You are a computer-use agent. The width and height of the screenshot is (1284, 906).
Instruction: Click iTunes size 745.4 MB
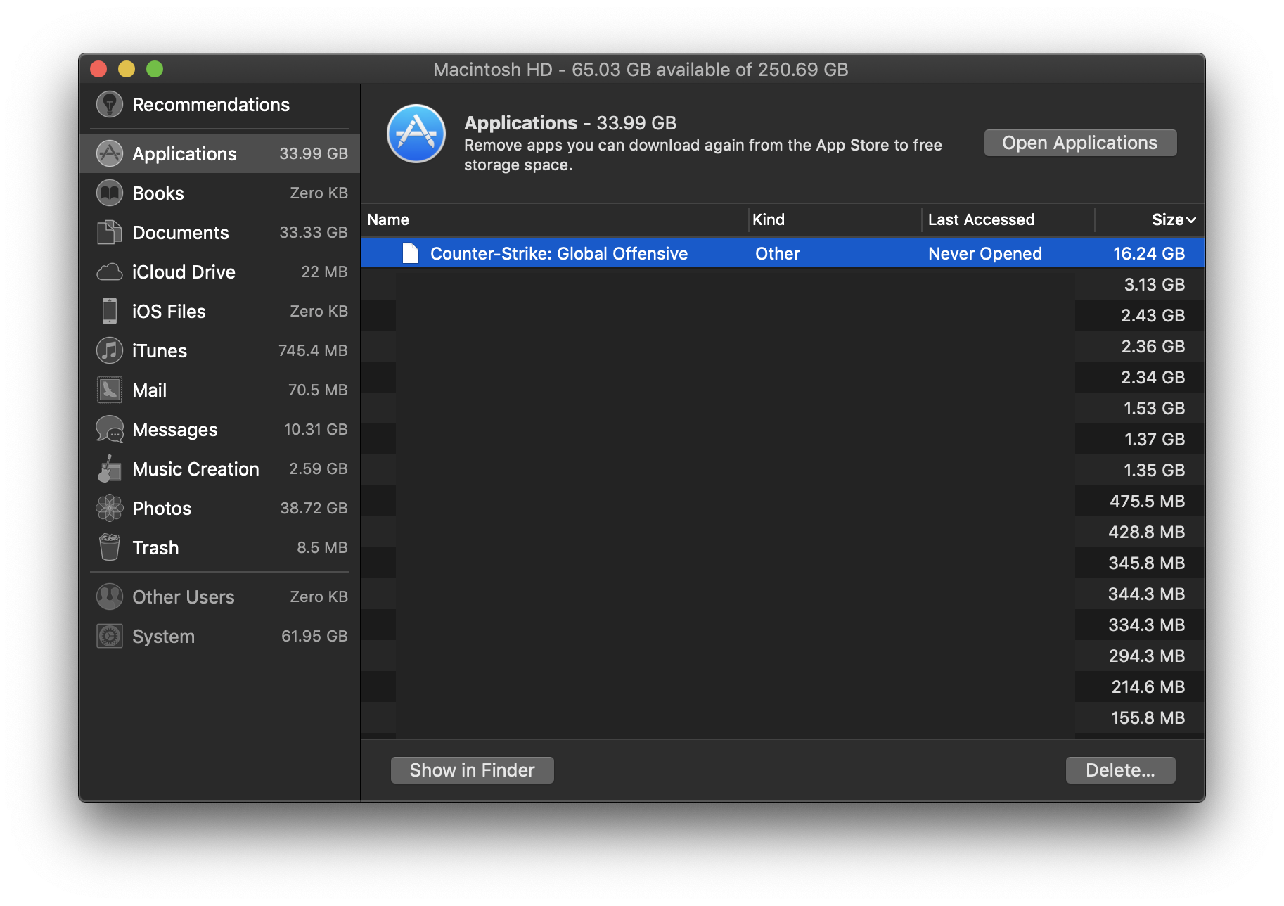tap(313, 351)
